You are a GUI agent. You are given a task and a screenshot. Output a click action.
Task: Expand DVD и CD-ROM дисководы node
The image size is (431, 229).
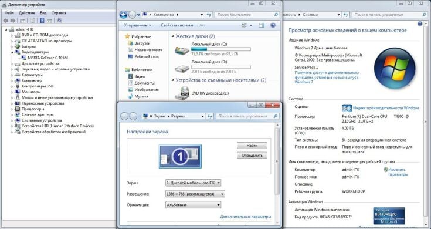pyautogui.click(x=12, y=35)
